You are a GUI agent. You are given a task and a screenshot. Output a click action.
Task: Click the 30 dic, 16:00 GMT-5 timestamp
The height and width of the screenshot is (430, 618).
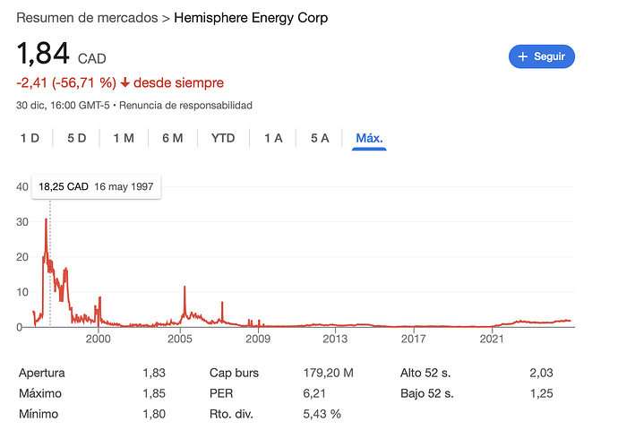point(63,105)
